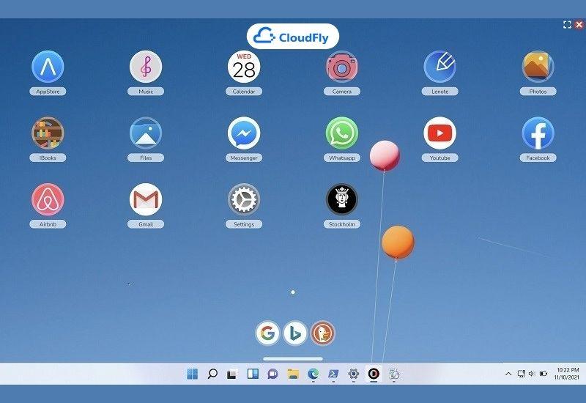This screenshot has width=586, height=403.
Task: Launch the Music app
Action: click(146, 67)
